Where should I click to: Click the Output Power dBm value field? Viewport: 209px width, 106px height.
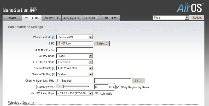[101, 87]
